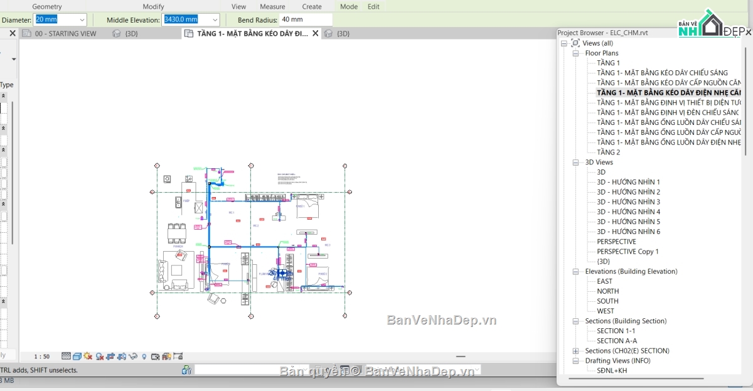Open the TẦNG 1 floor plan
This screenshot has height=391, width=753.
coord(608,63)
